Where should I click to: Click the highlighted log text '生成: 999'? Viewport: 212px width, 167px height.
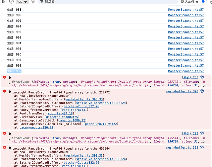[14, 71]
